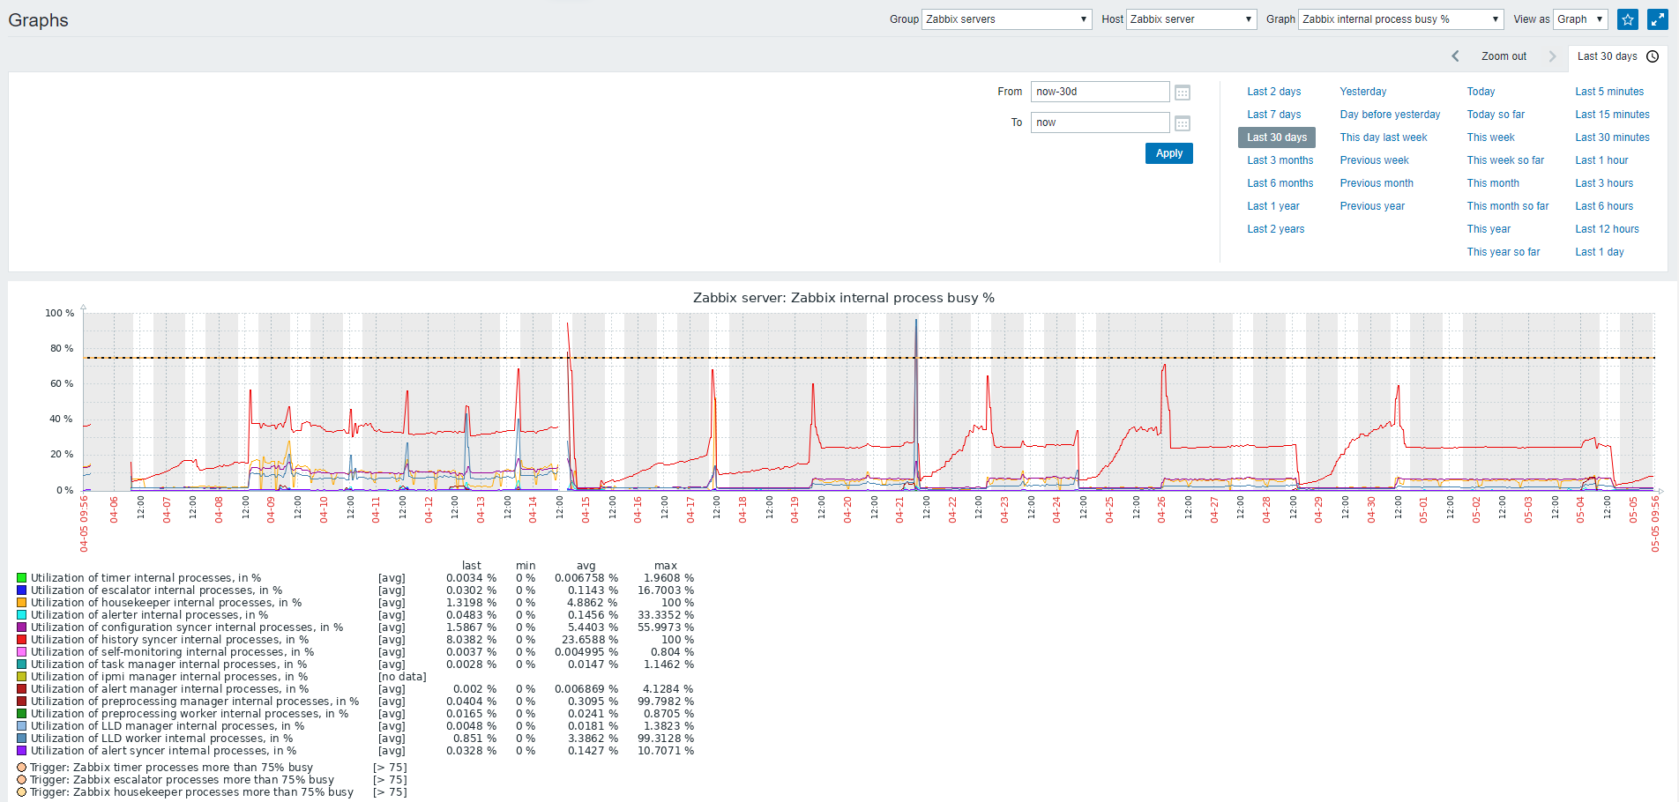The width and height of the screenshot is (1679, 802).
Task: Click the clock icon beside Last 30 days
Action: 1653,56
